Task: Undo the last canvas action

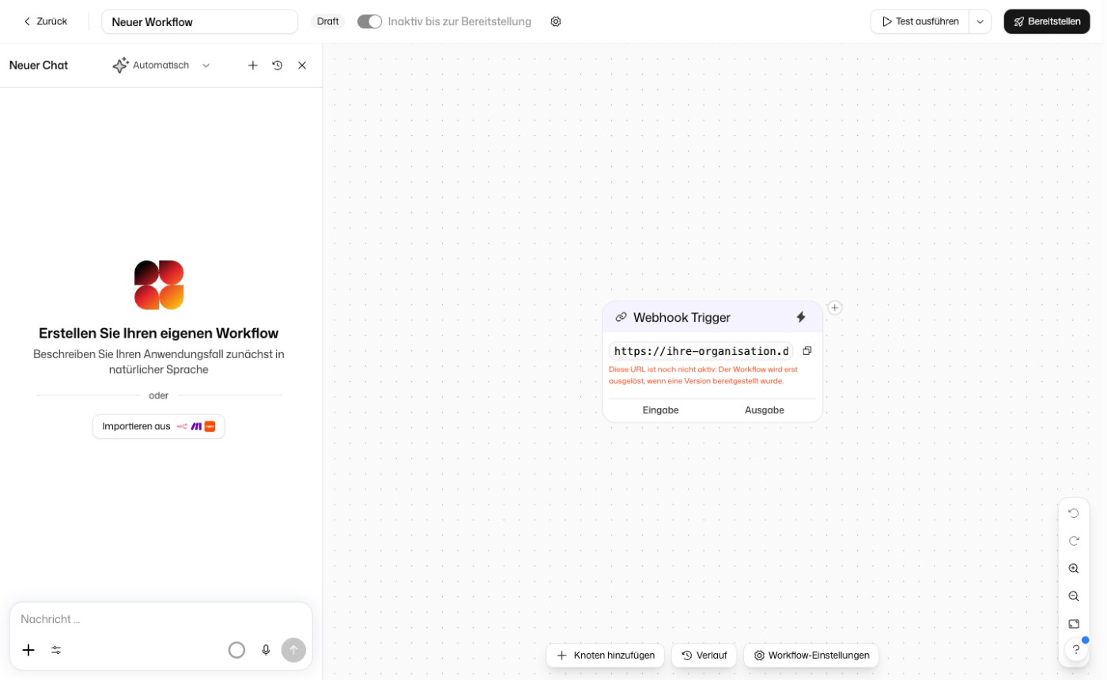Action: 1074,513
